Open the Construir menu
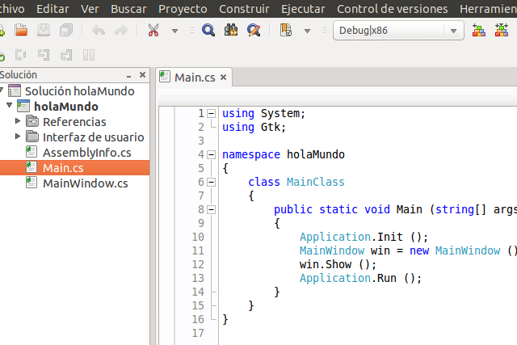This screenshot has height=345, width=517. [x=244, y=9]
